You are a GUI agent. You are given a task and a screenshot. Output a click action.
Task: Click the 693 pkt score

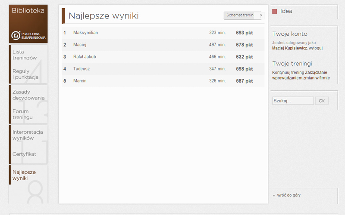point(245,33)
